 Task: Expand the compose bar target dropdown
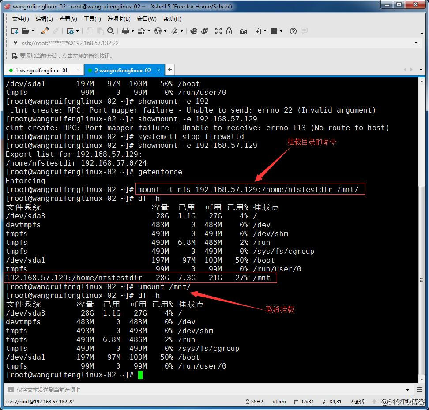408,390
